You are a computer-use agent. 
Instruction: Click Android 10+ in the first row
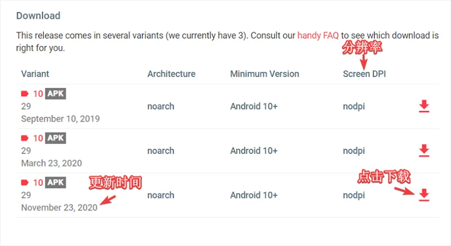(x=254, y=106)
